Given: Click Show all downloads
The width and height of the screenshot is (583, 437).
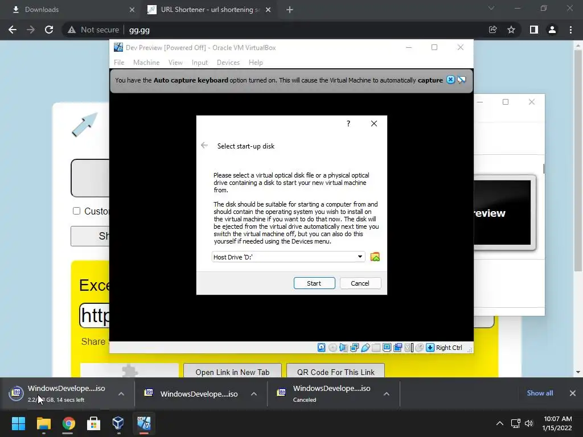Looking at the screenshot, I should click(540, 393).
